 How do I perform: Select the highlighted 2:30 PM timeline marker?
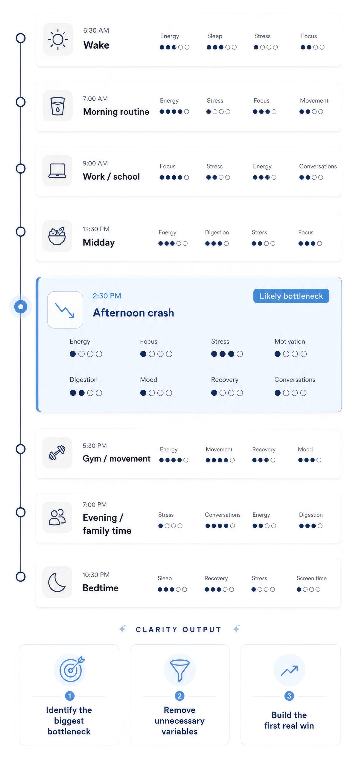(x=21, y=307)
